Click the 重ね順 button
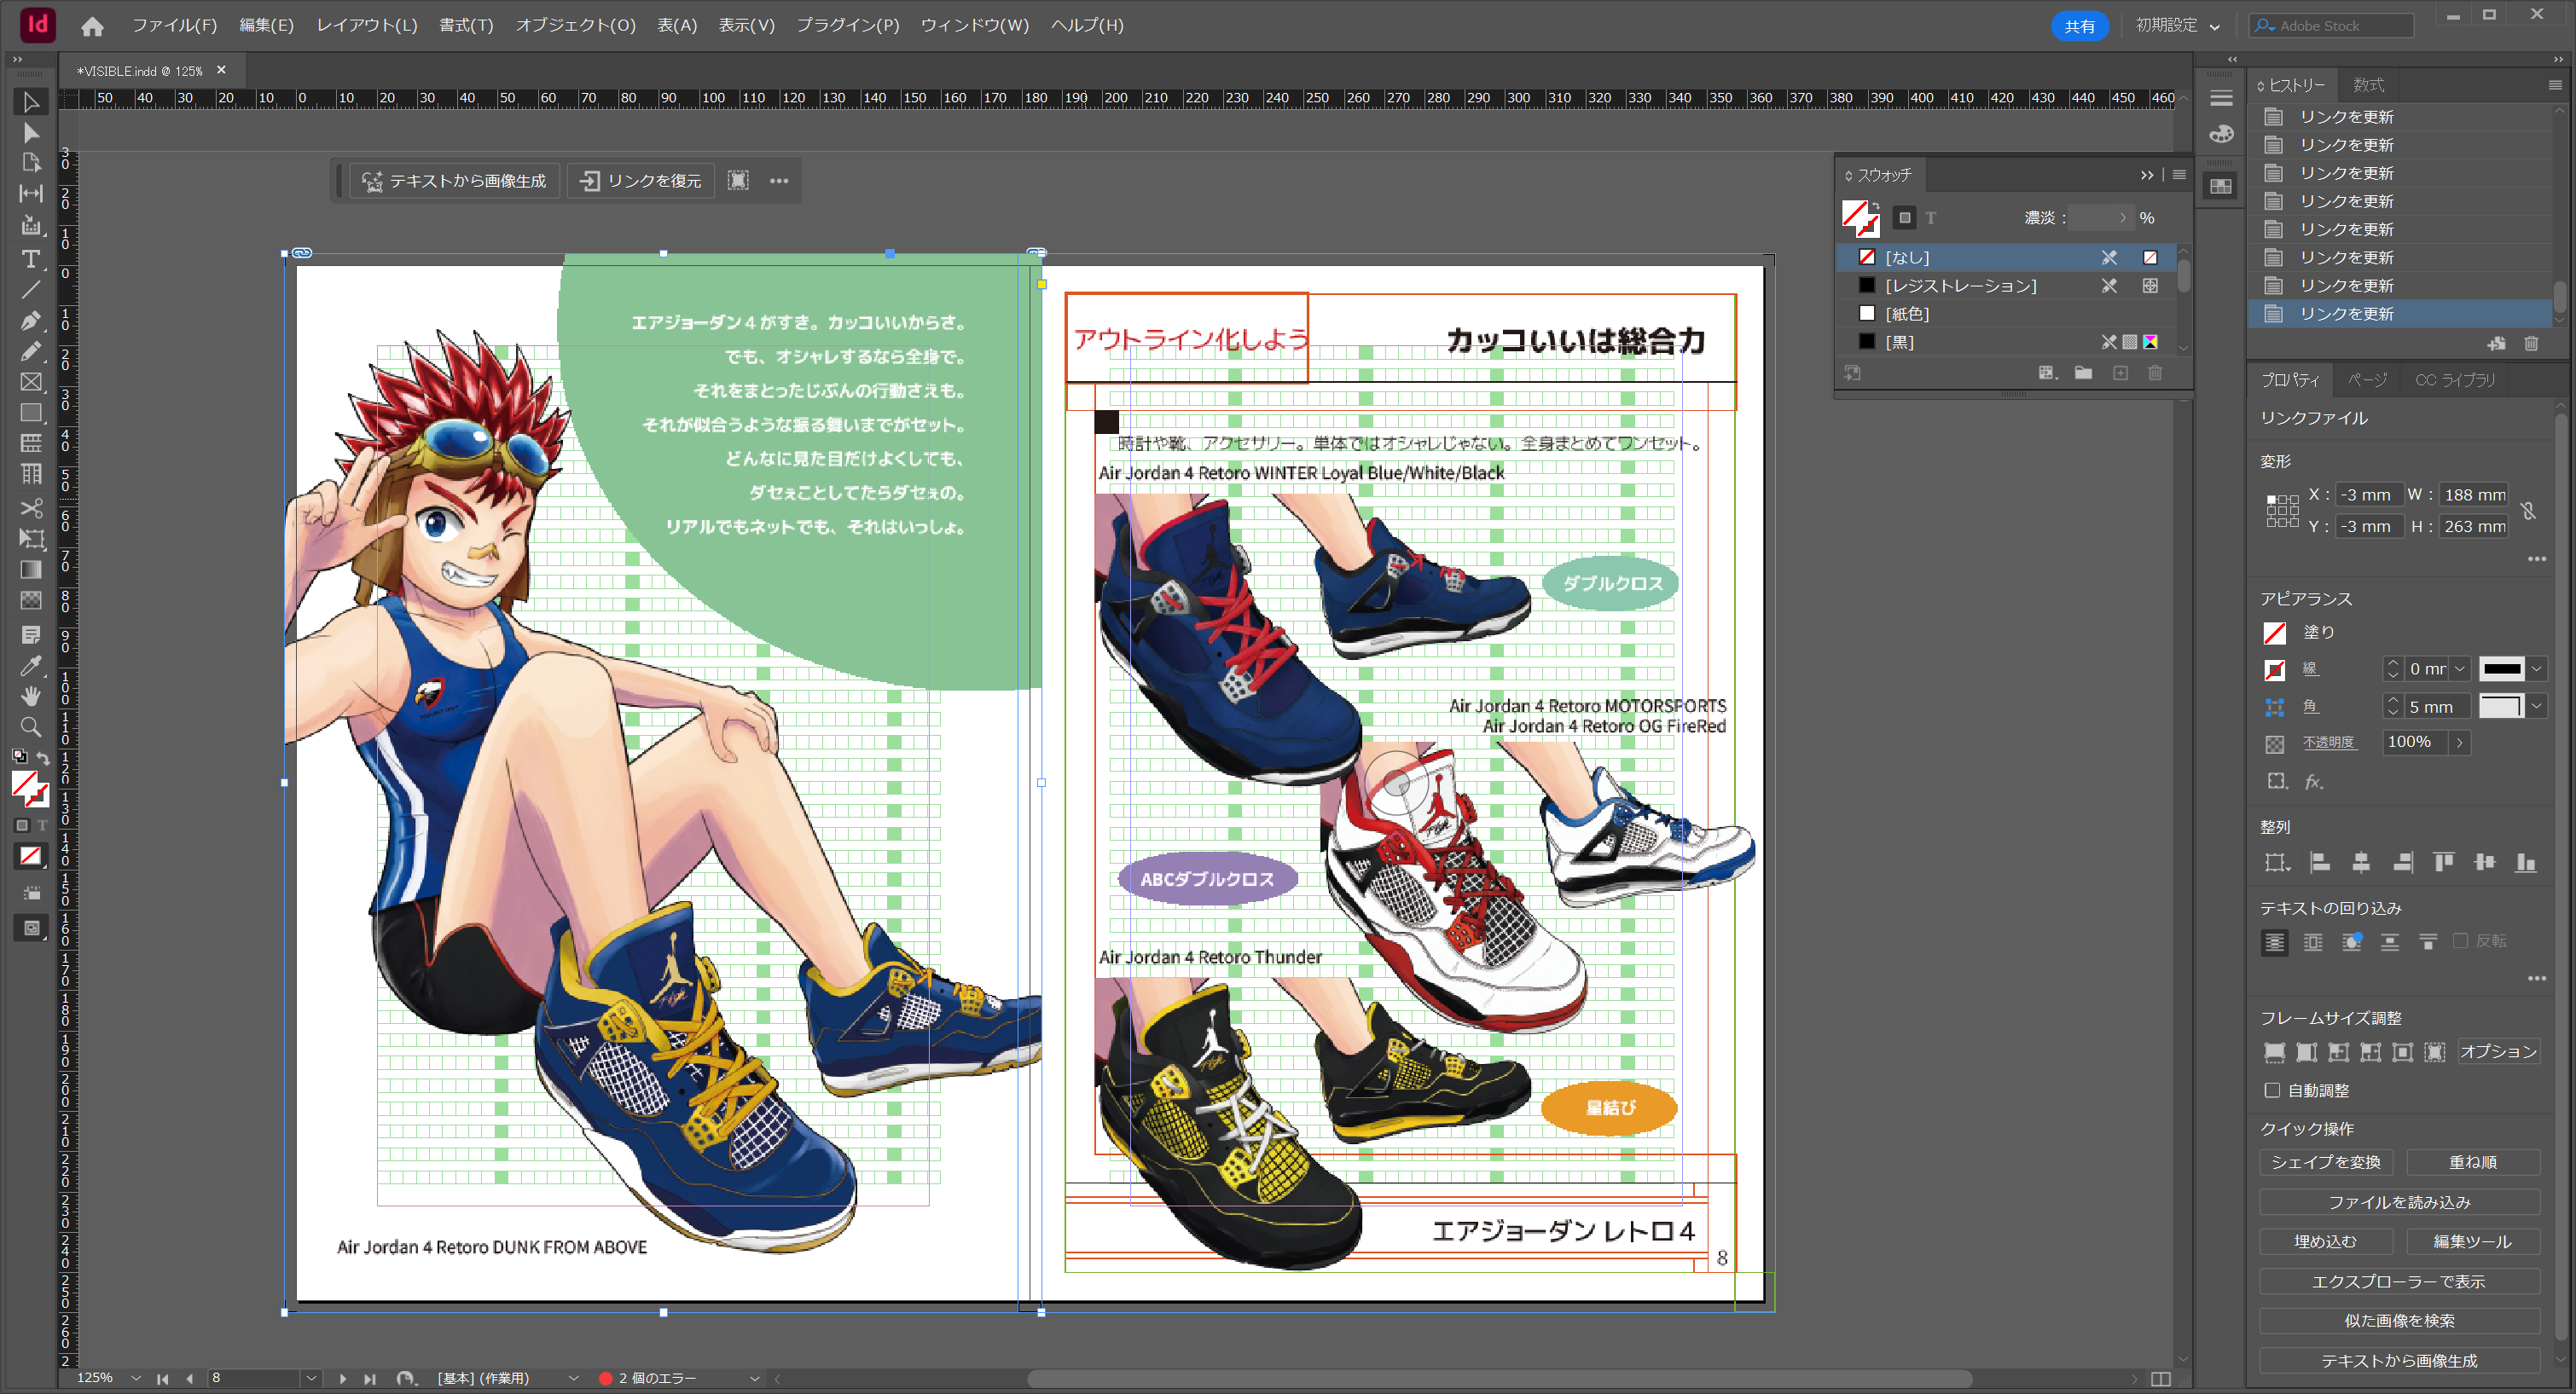The width and height of the screenshot is (2576, 1394). coord(2473,1162)
